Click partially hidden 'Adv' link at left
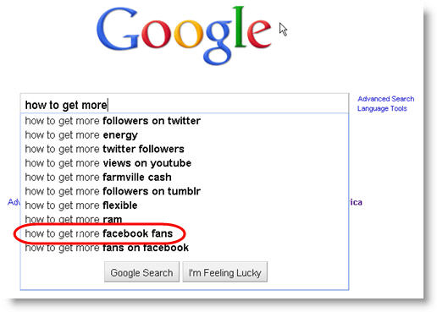 14,202
